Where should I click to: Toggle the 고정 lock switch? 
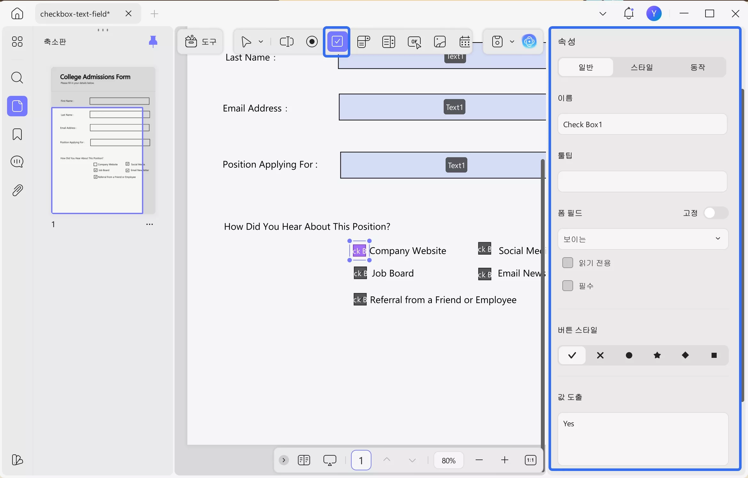[715, 213]
